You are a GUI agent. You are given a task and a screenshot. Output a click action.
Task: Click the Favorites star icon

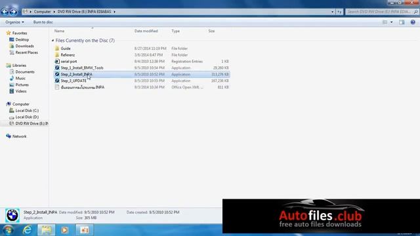(9, 33)
